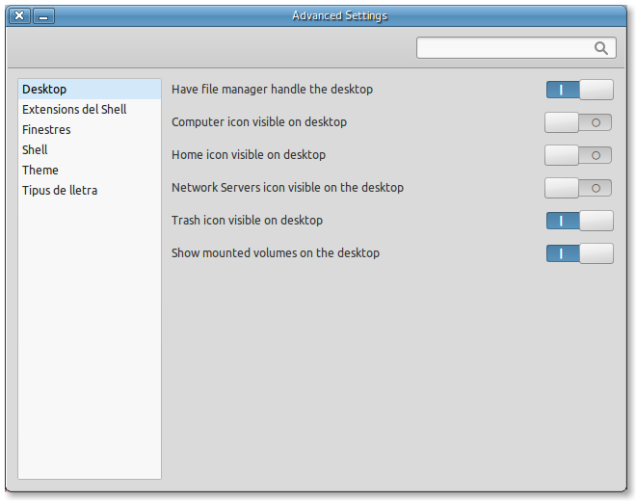636x501 pixels.
Task: Select Tipus de lletra in sidebar
Action: pos(60,191)
